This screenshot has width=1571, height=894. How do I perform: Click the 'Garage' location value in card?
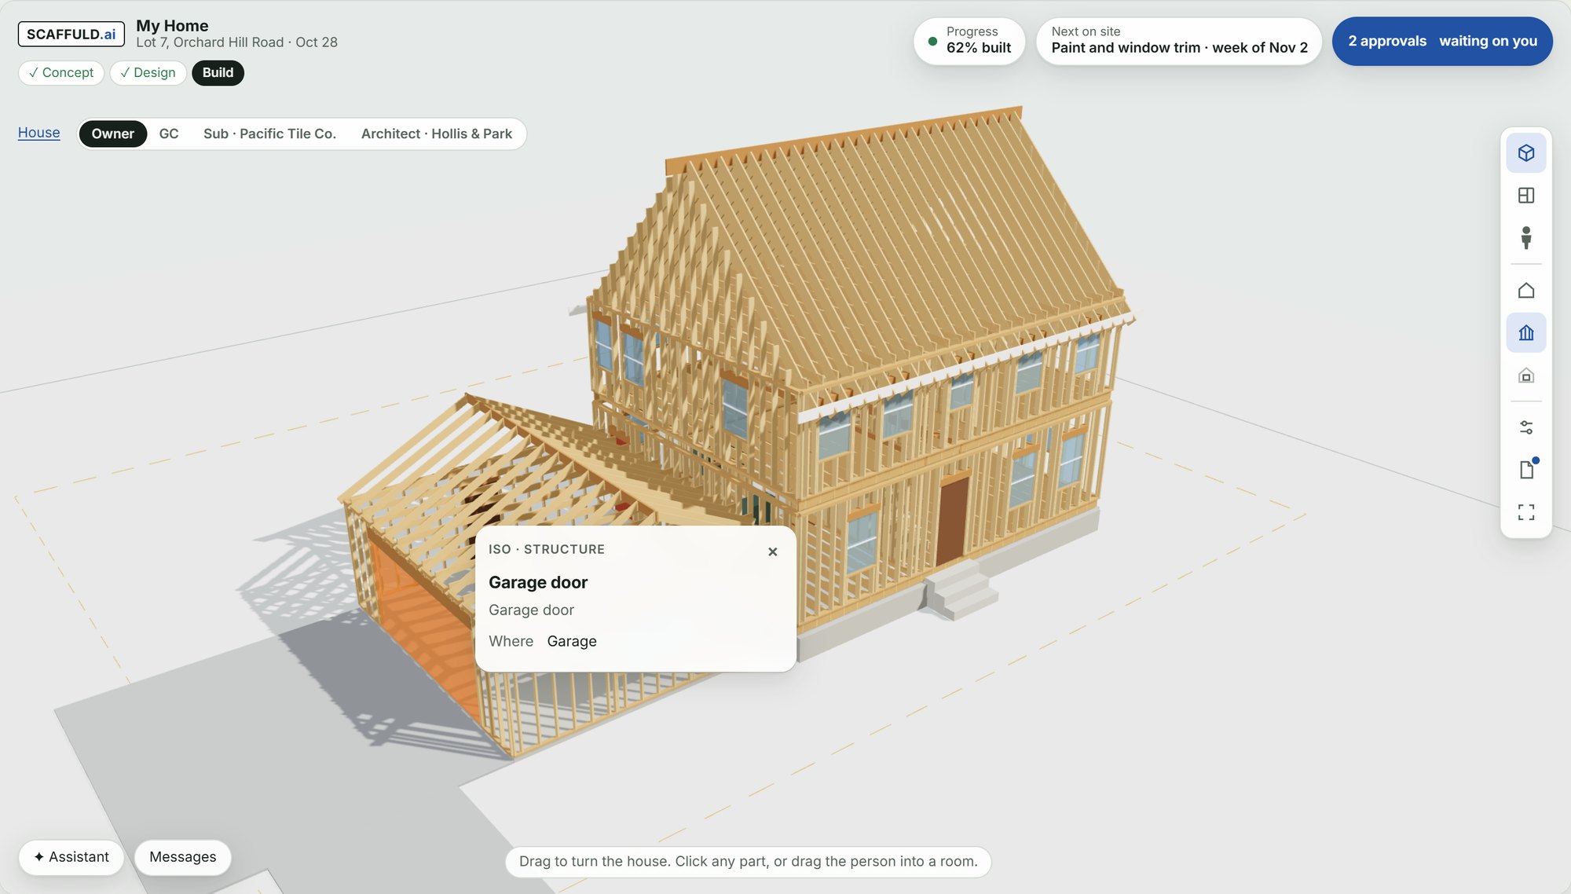(572, 641)
